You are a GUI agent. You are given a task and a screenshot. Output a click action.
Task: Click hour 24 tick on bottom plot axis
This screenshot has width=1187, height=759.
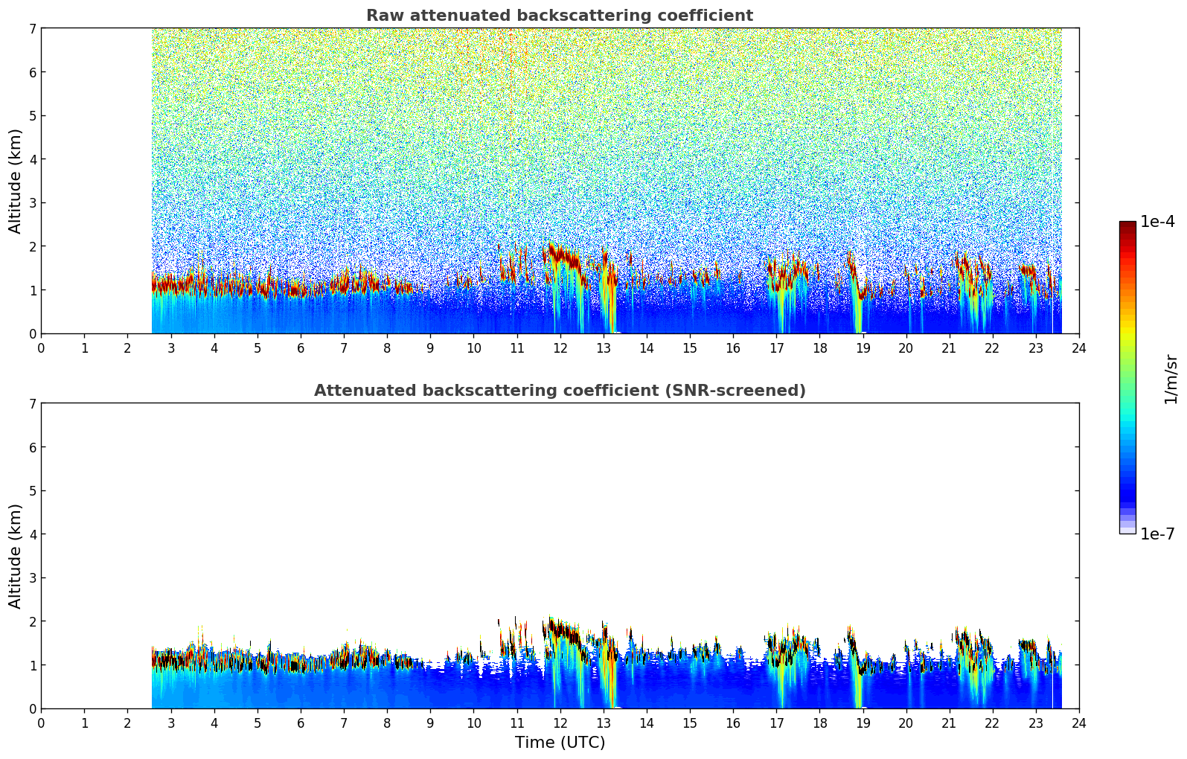1078,723
